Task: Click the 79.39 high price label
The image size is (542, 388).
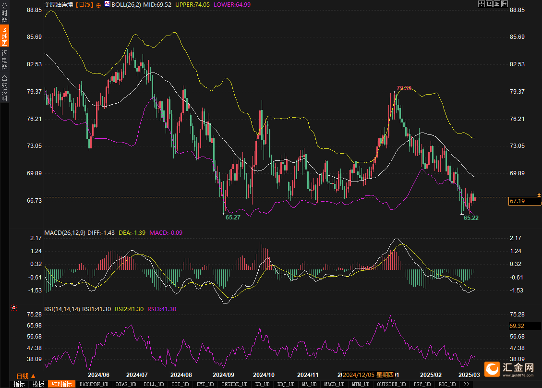Action: click(x=404, y=88)
